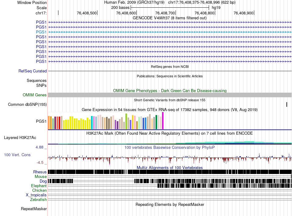The height and width of the screenshot is (216, 292).
Task: Click the Window Position label
Action: [x=32, y=2]
